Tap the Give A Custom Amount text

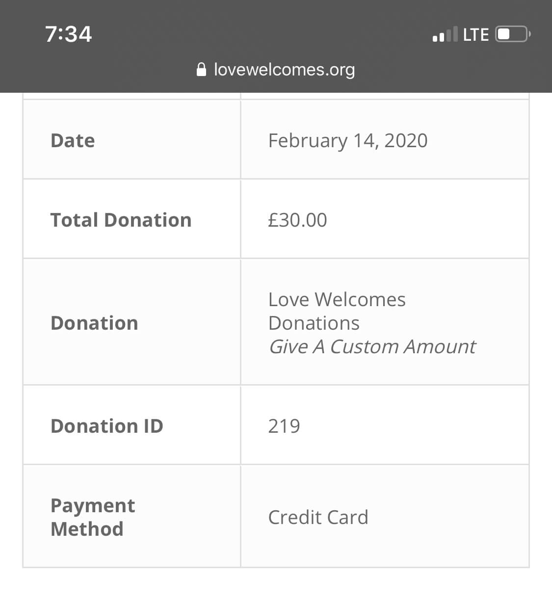point(372,346)
